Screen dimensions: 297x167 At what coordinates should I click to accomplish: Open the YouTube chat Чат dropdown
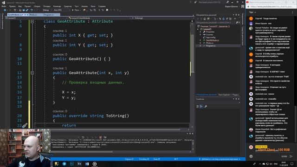(252, 12)
